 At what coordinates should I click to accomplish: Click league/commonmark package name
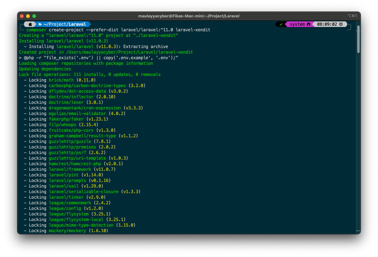pos(70,203)
